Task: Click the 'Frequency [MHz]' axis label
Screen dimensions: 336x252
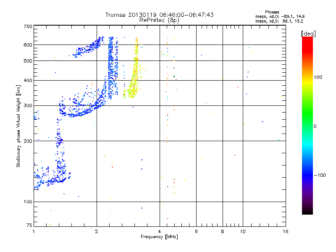Action: [159, 237]
